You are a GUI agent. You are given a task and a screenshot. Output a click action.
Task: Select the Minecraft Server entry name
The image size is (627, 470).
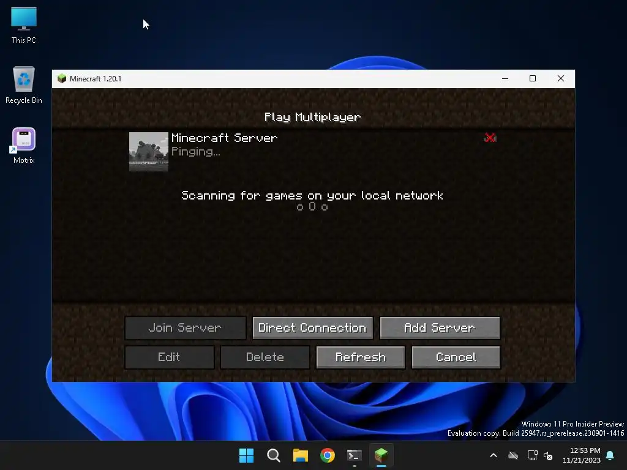coord(224,138)
